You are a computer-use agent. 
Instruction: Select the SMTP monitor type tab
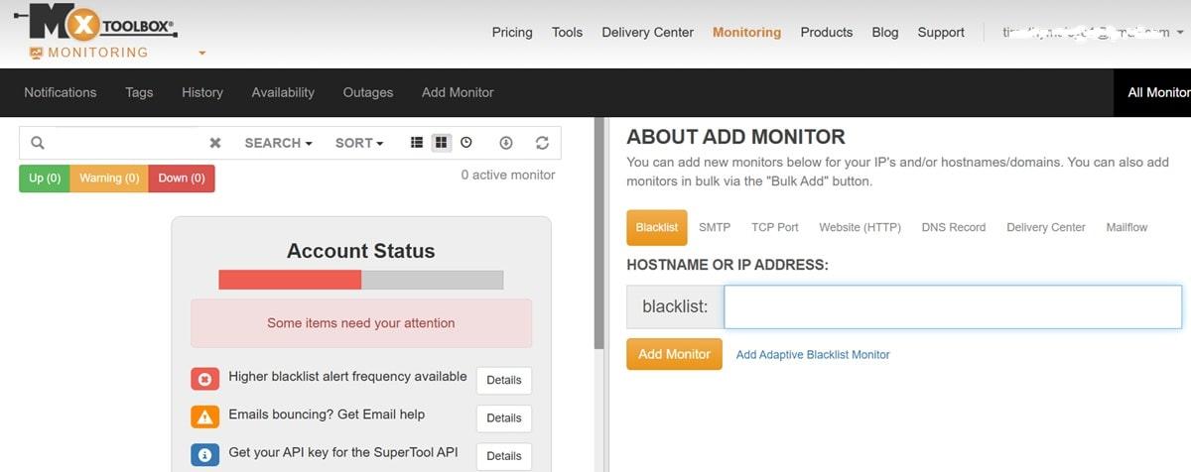[x=715, y=227]
